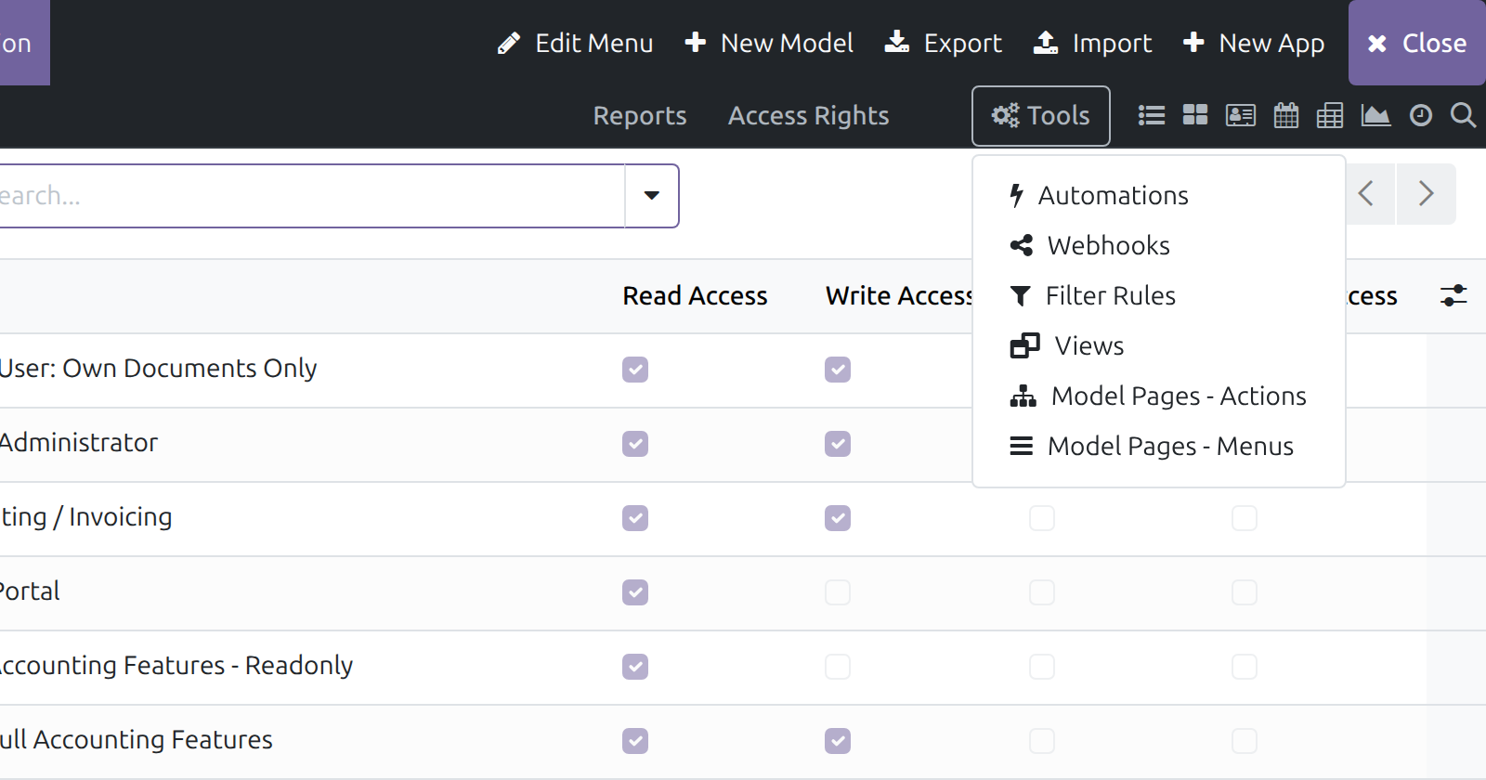Screen dimensions: 1486x780
Task: Go to previous page arrow
Action: [1365, 194]
